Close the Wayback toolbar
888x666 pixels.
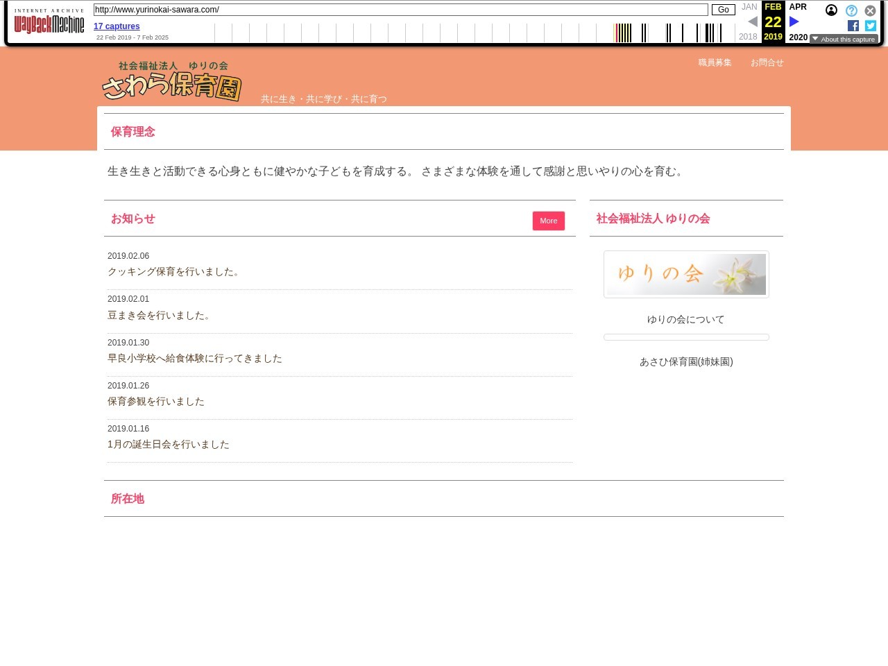870,10
